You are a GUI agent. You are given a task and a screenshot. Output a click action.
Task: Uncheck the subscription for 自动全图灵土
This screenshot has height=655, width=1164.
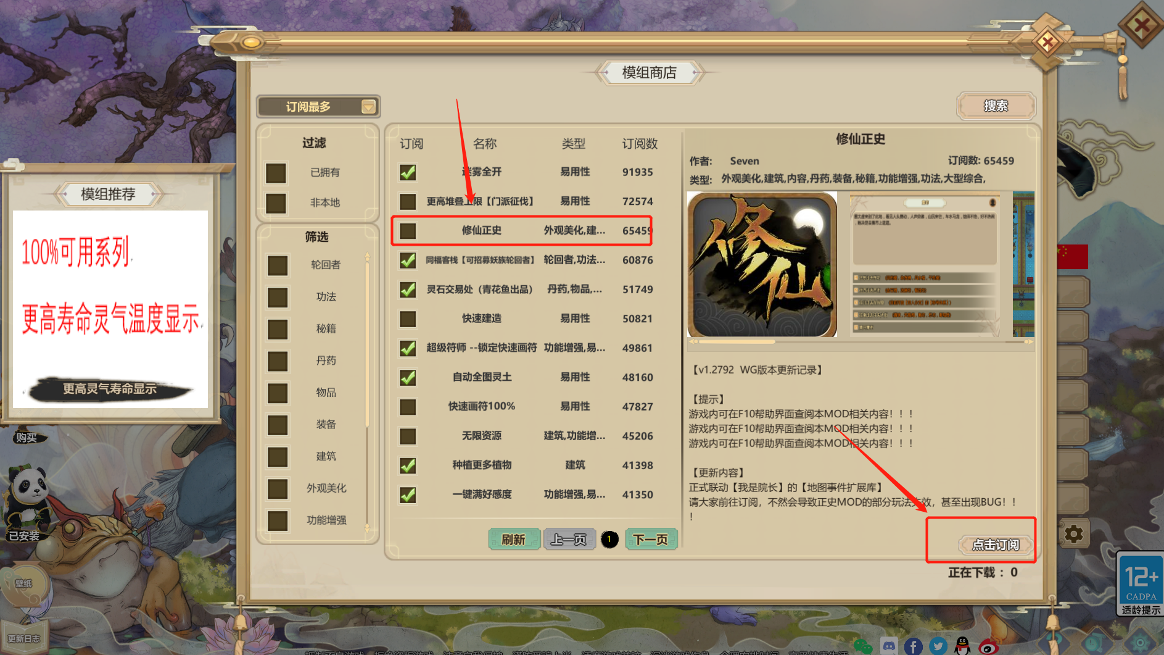pos(408,377)
